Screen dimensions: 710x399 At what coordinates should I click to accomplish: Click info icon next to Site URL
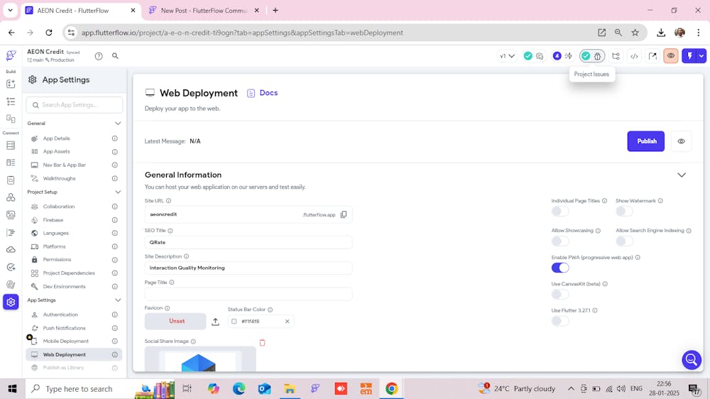tap(168, 201)
